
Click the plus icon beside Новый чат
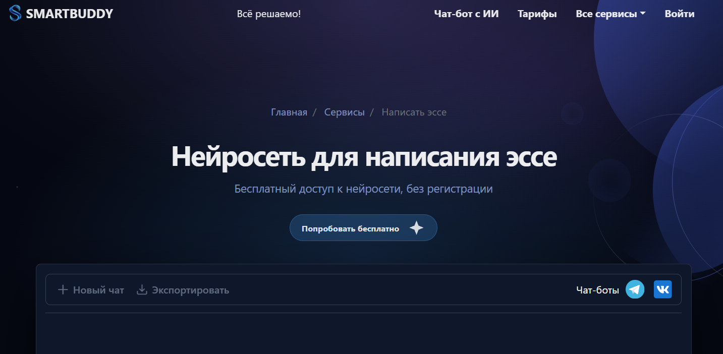pos(63,289)
